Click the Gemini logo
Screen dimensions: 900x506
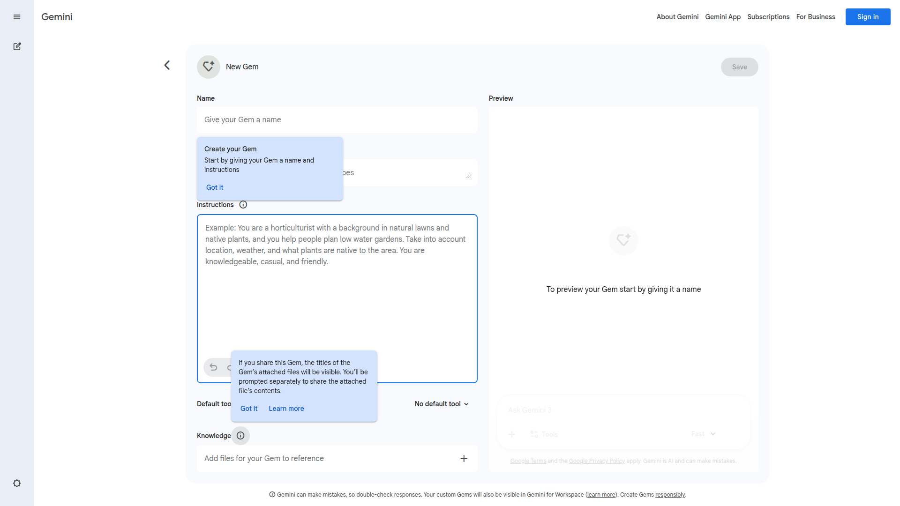coord(57,17)
